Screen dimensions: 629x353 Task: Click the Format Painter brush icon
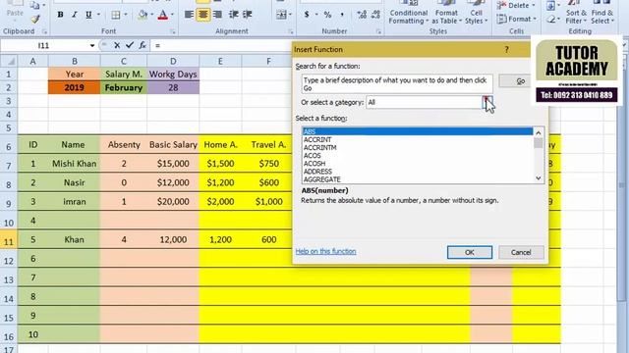pyautogui.click(x=35, y=19)
